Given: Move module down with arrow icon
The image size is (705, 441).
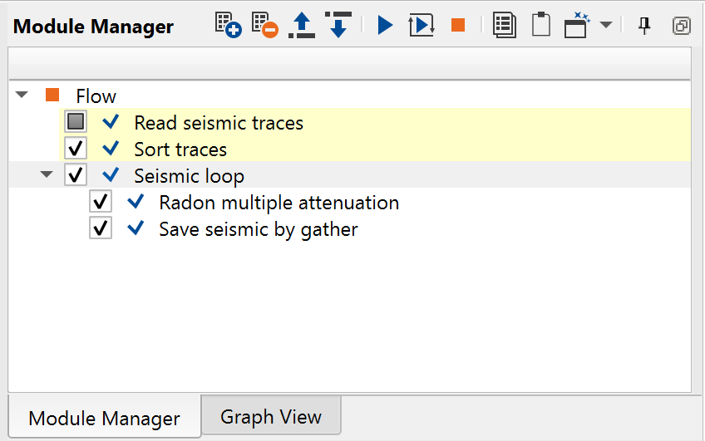Looking at the screenshot, I should coord(338,25).
